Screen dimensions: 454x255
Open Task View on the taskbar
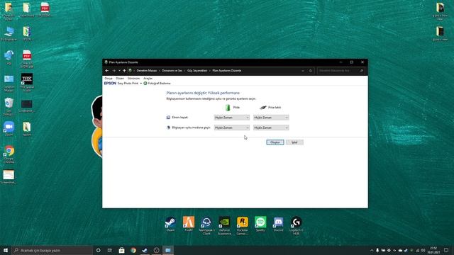pyautogui.click(x=110, y=250)
